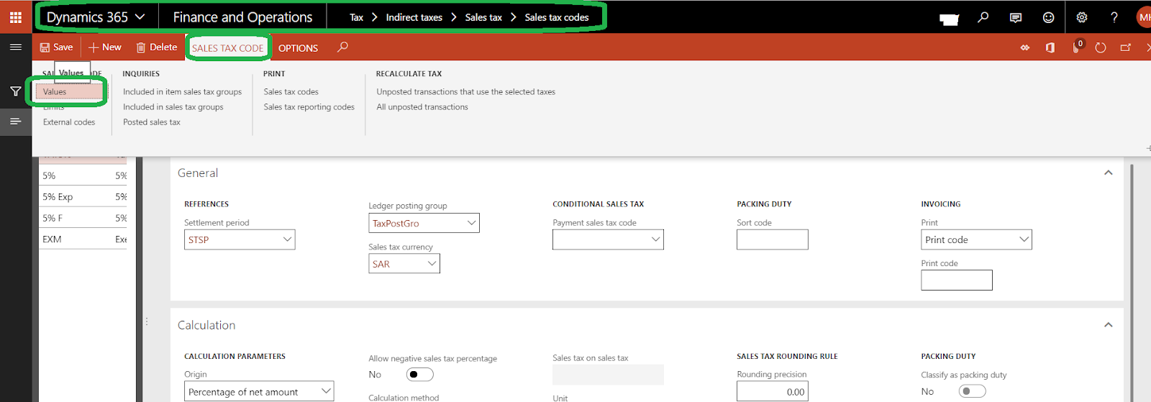Recalculate All unposted transactions
1151x402 pixels.
[x=422, y=107]
